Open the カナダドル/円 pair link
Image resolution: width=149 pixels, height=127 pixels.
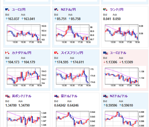(21, 53)
